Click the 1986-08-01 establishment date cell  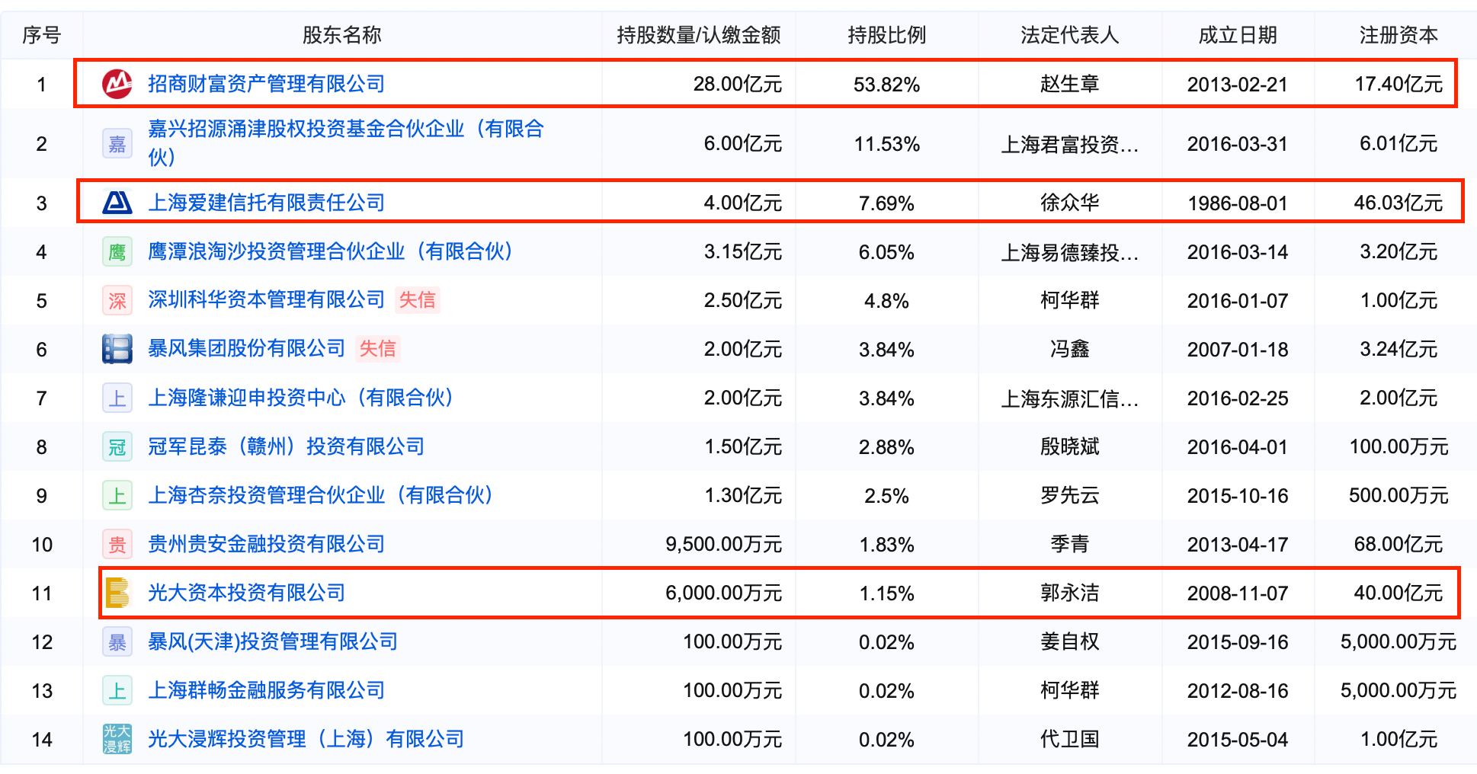tap(1238, 203)
